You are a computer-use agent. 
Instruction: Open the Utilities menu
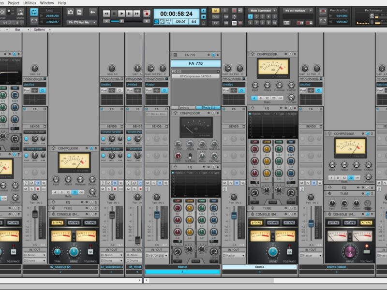click(30, 2)
